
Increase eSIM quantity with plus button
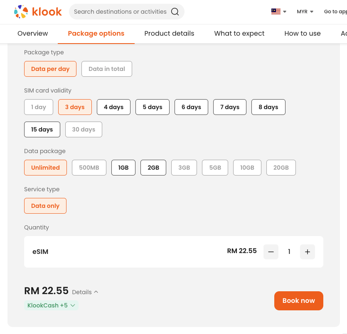308,252
